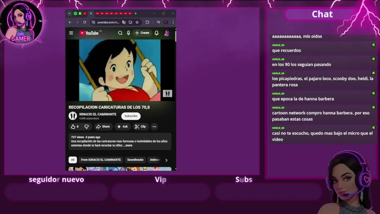This screenshot has height=214, width=380.
Task: Click username above 'en los 90 los seguian pasando'
Action: (x=278, y=59)
